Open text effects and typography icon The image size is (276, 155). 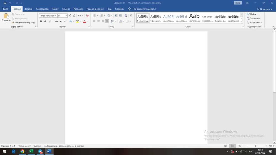(71, 21)
